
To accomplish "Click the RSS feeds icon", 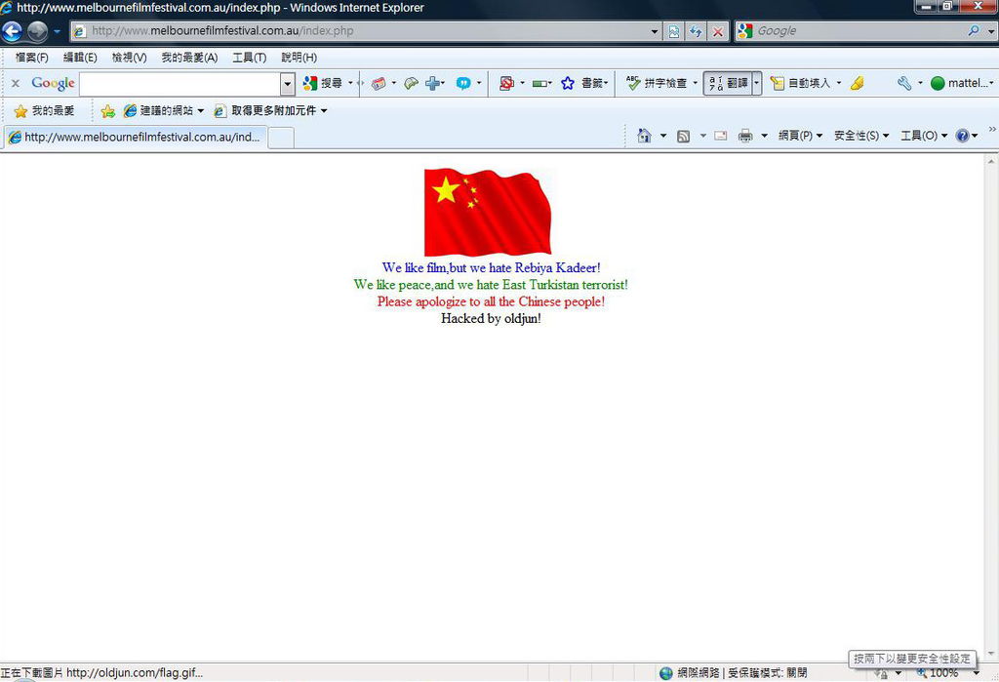I will (684, 136).
